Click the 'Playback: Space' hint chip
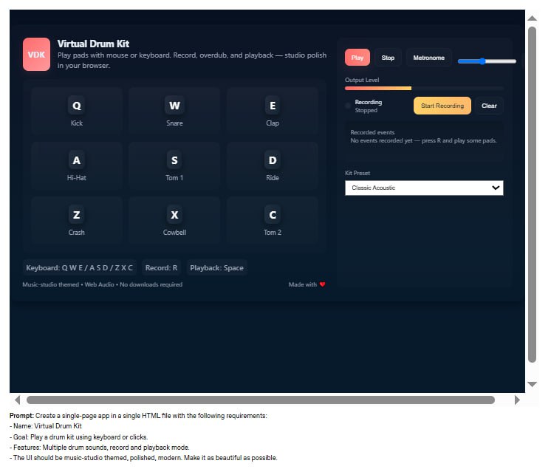This screenshot has height=469, width=551. click(x=217, y=267)
